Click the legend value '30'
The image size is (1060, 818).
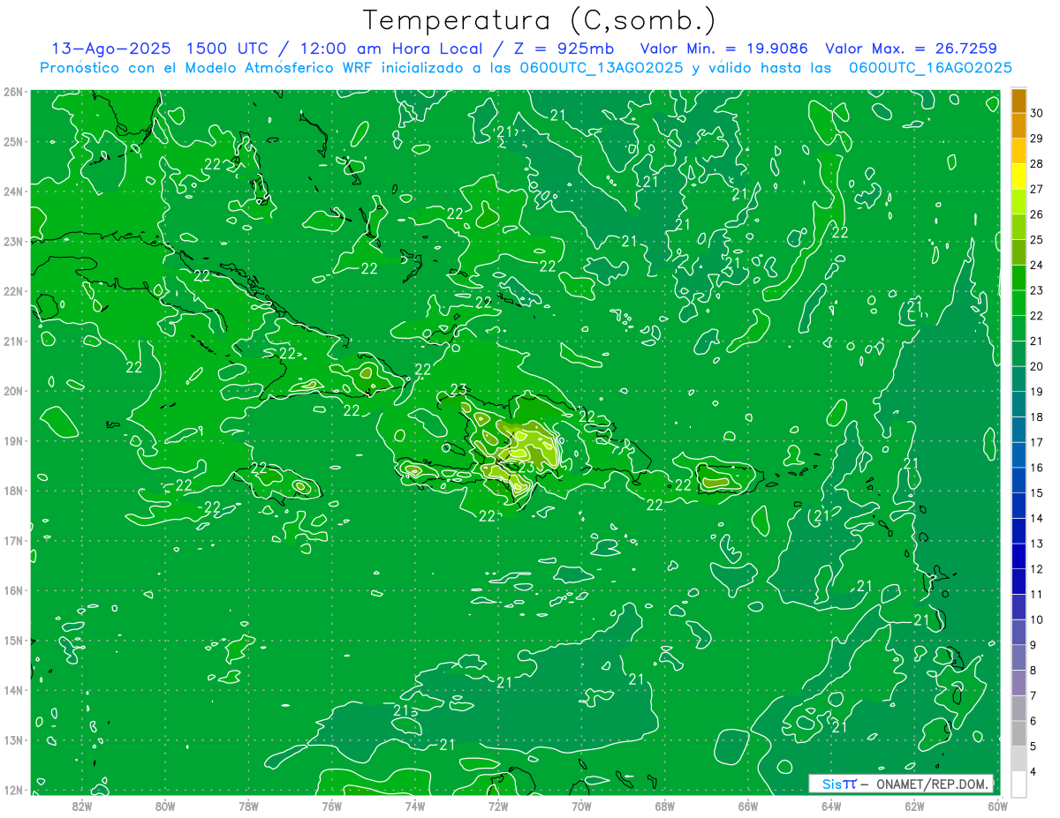(x=1036, y=113)
